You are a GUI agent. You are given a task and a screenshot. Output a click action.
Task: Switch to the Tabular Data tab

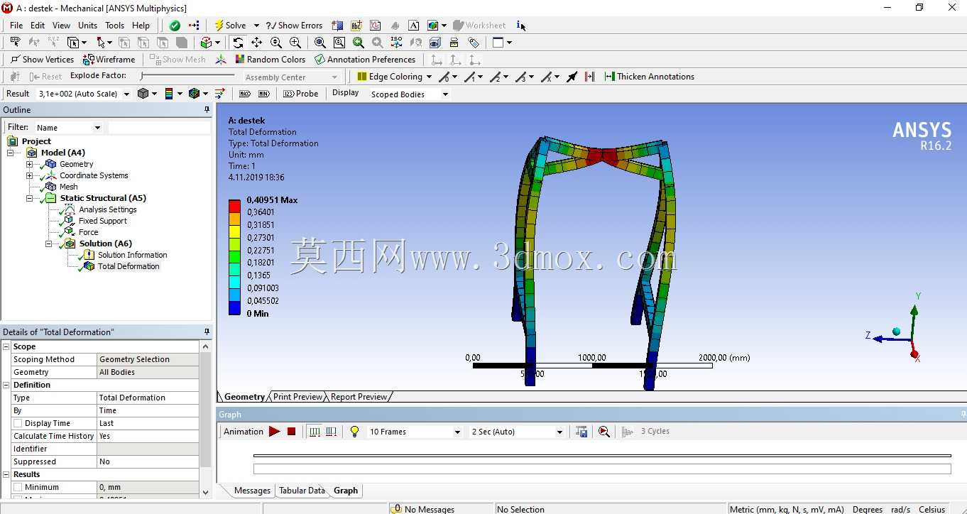tap(302, 491)
